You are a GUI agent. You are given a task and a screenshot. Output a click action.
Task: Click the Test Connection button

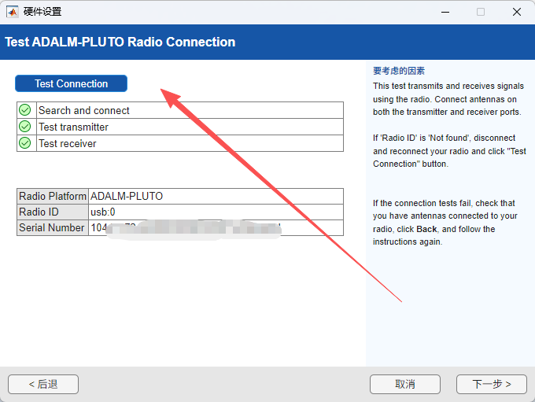71,83
